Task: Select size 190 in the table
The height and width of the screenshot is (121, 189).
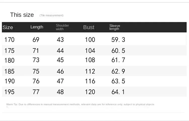Action: tap(9, 81)
